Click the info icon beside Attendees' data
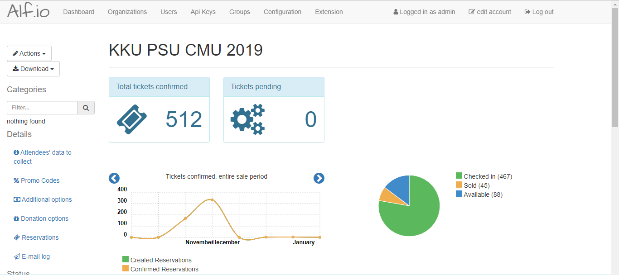 [16, 152]
